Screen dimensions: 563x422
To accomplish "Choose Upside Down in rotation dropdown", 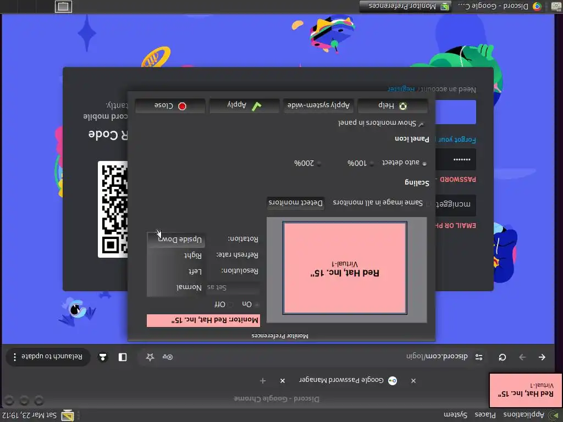I will click(x=176, y=240).
